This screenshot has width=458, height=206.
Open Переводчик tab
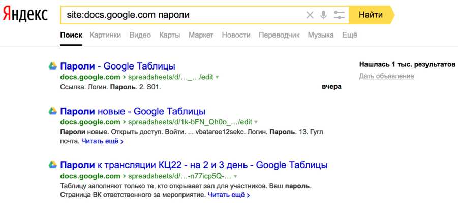click(x=279, y=35)
